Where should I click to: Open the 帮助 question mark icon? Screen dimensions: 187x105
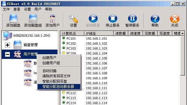pyautogui.click(x=155, y=19)
